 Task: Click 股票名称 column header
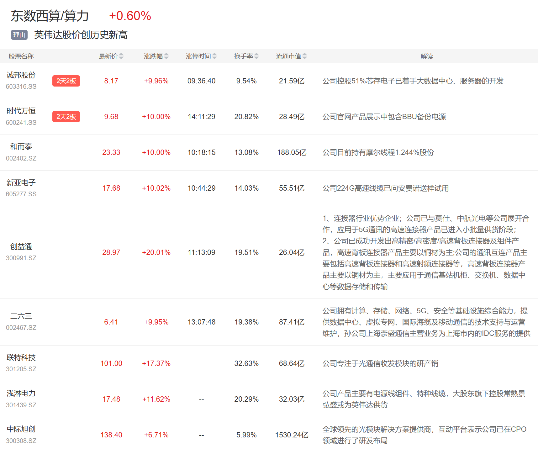coord(21,56)
